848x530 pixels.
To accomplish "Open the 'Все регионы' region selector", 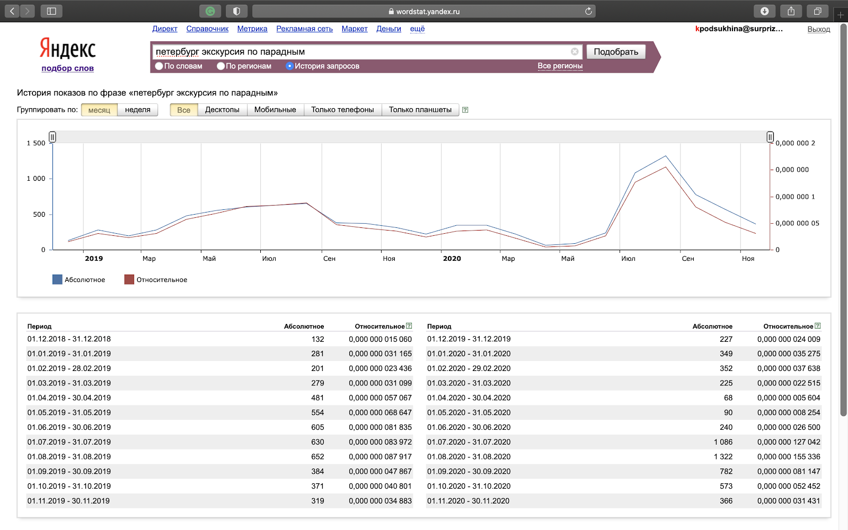I will tap(560, 66).
